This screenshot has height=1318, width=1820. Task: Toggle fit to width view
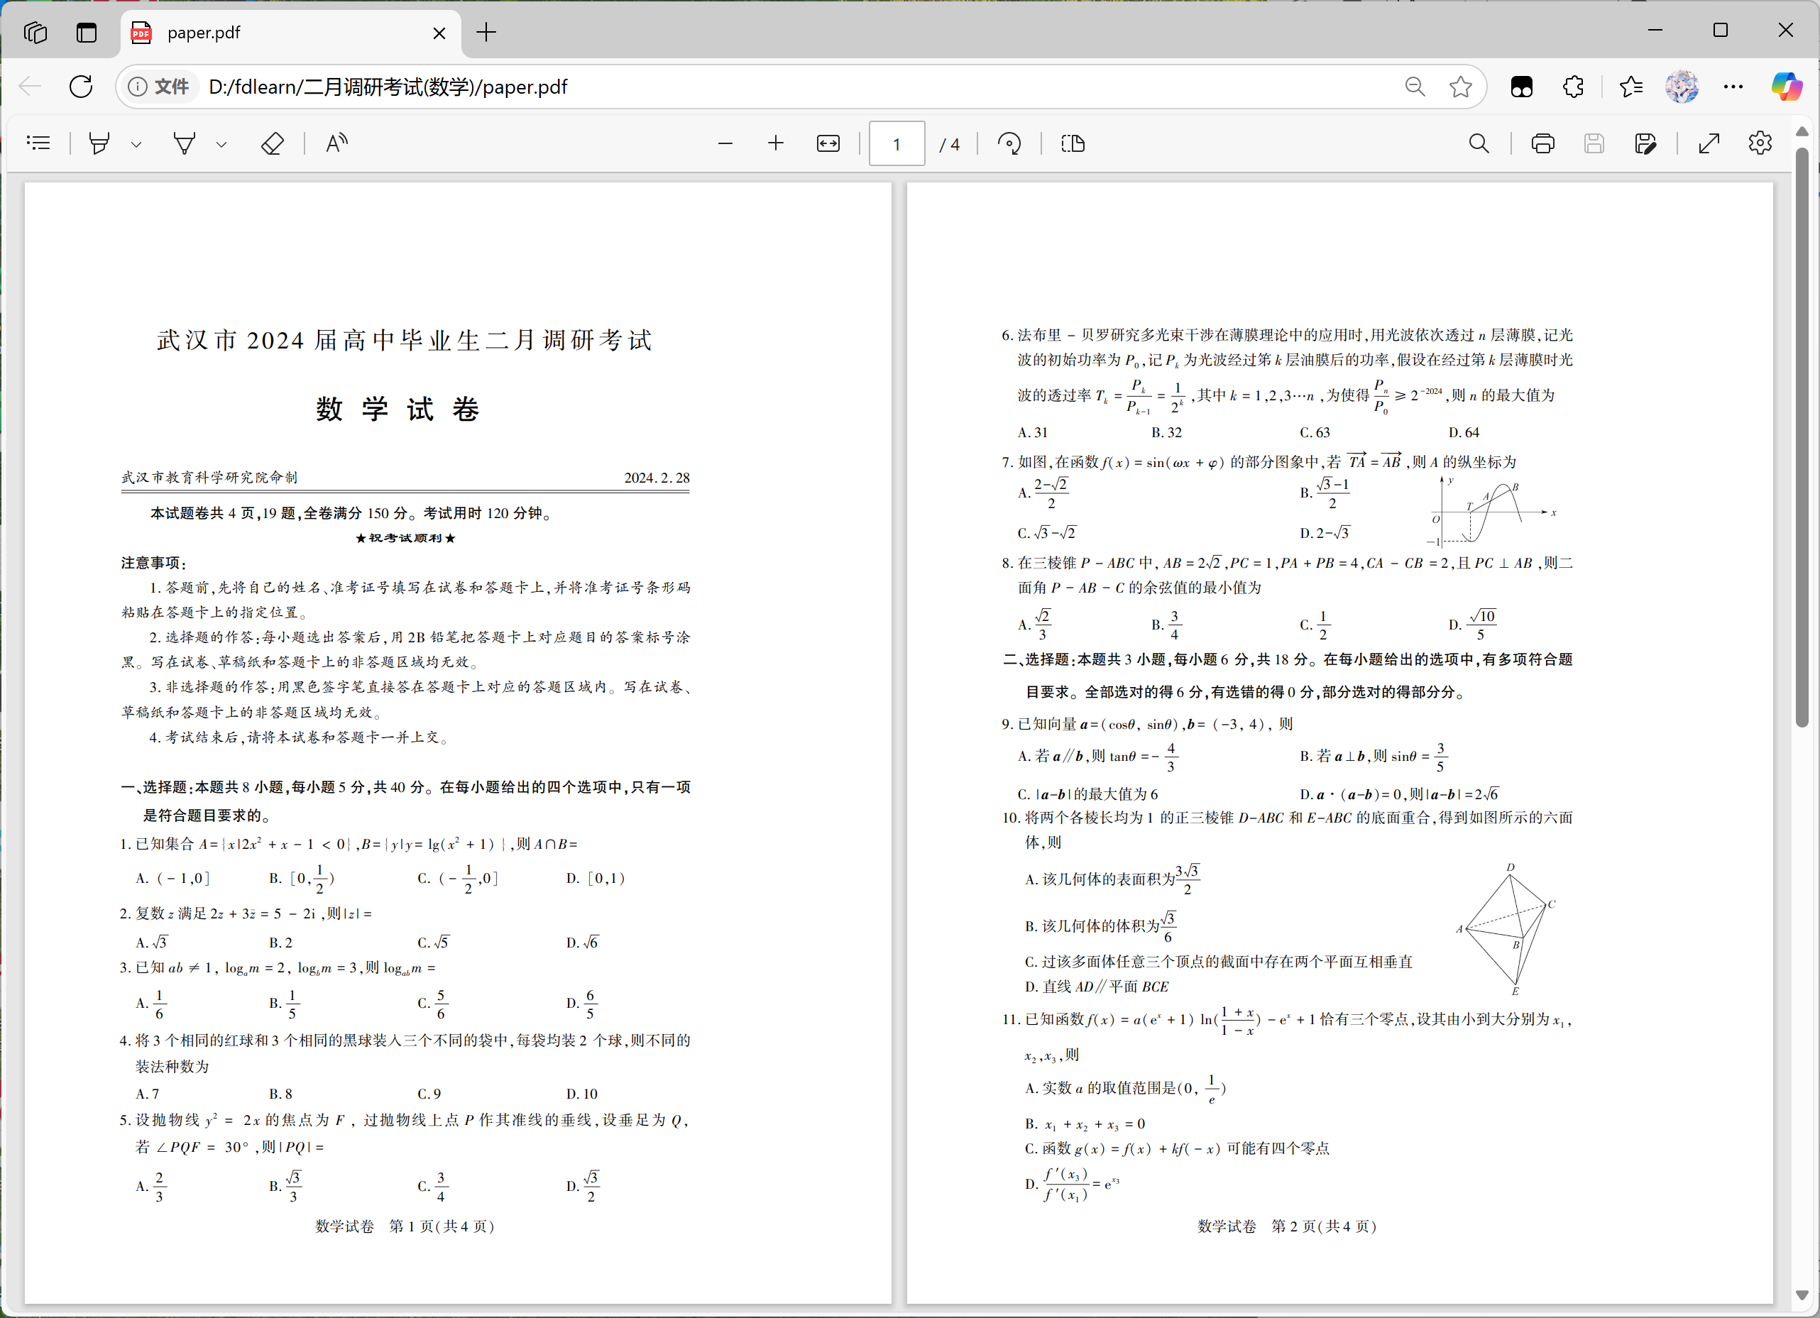(x=828, y=143)
